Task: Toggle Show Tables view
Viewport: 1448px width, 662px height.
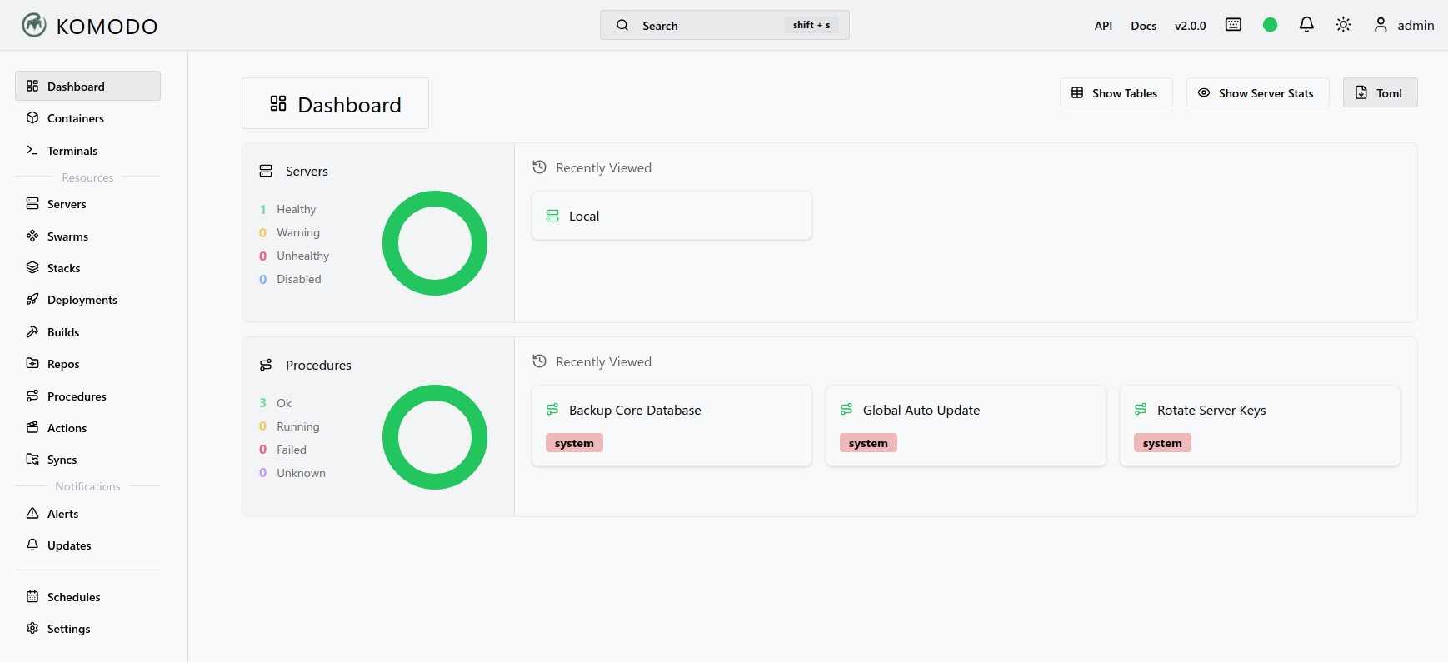Action: click(x=1116, y=93)
